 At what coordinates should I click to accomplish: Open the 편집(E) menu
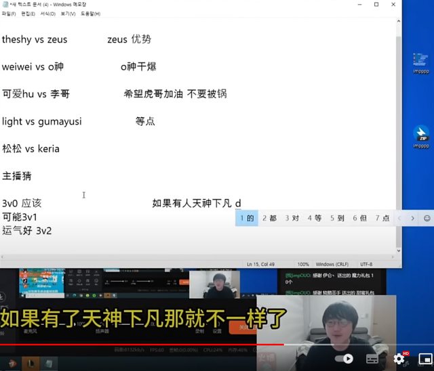[28, 14]
